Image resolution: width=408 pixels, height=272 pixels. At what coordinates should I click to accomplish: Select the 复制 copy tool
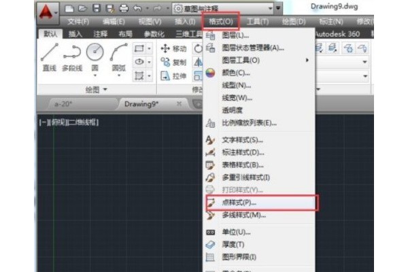pos(173,62)
